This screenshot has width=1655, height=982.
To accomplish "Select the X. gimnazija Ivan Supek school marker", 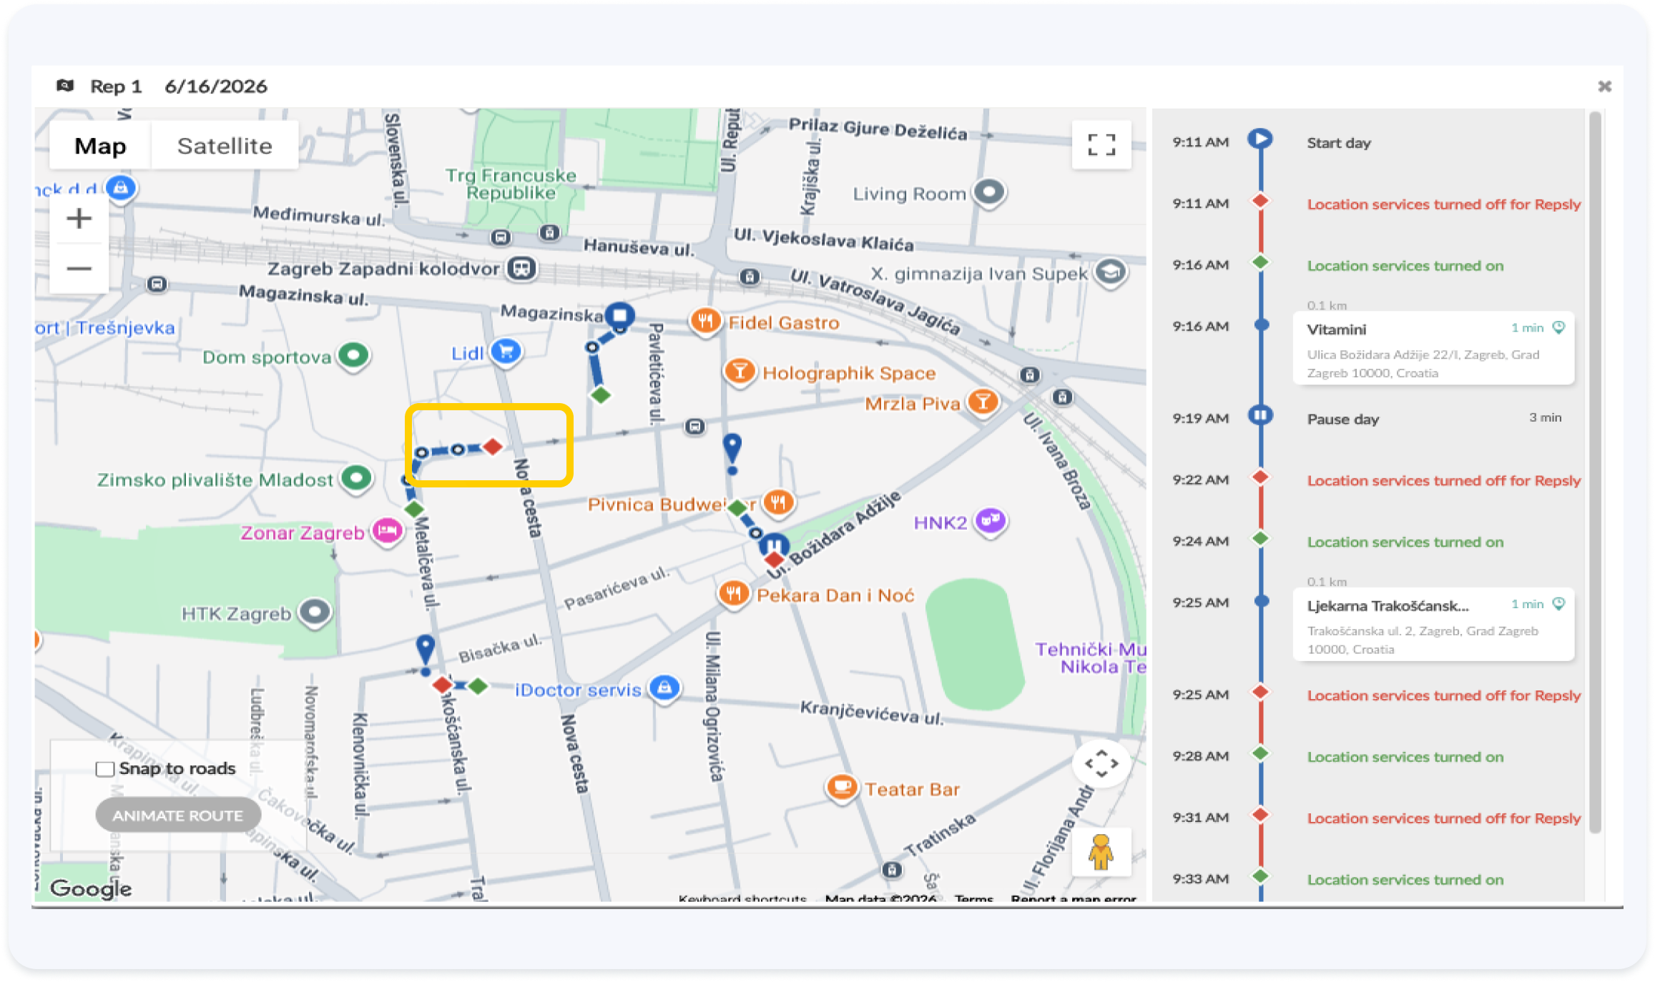I will pos(1111,272).
